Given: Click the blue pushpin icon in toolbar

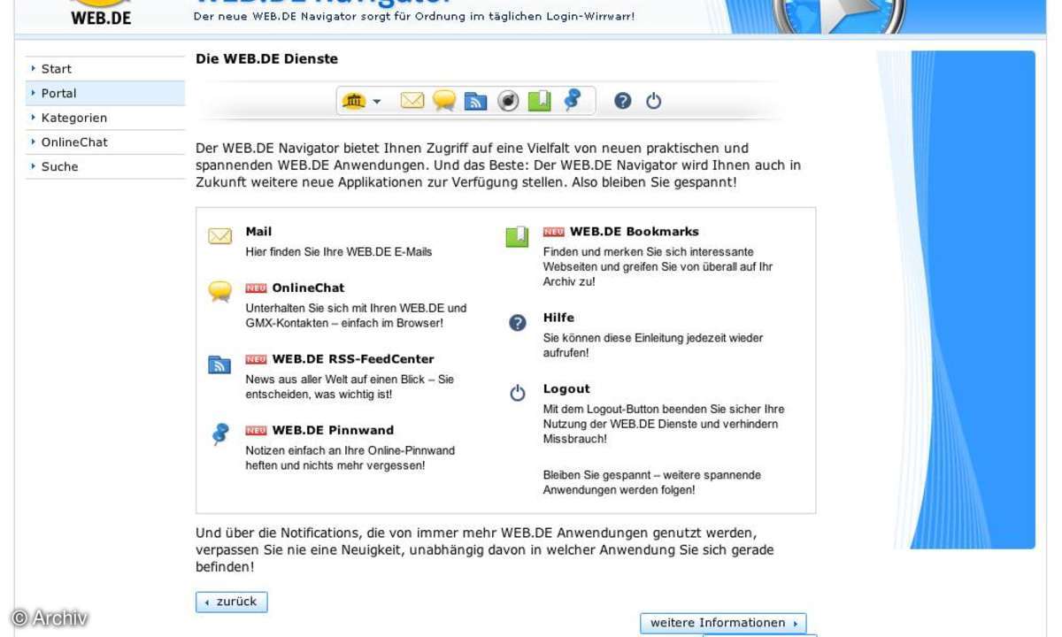Looking at the screenshot, I should (572, 100).
